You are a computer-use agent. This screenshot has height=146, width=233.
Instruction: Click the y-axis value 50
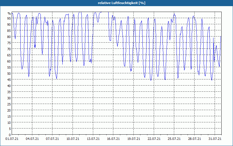pyautogui.click(x=9, y=74)
